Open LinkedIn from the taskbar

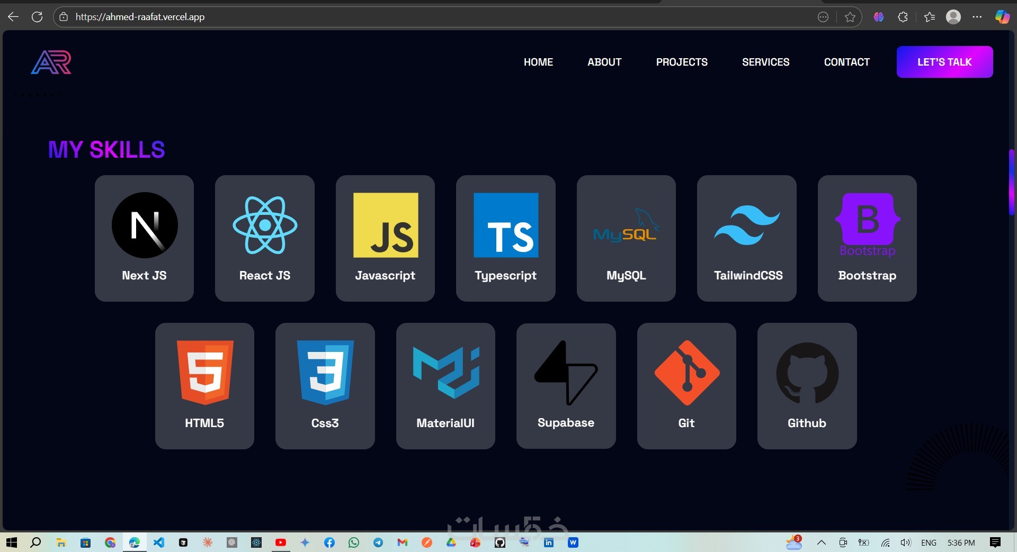(x=549, y=542)
